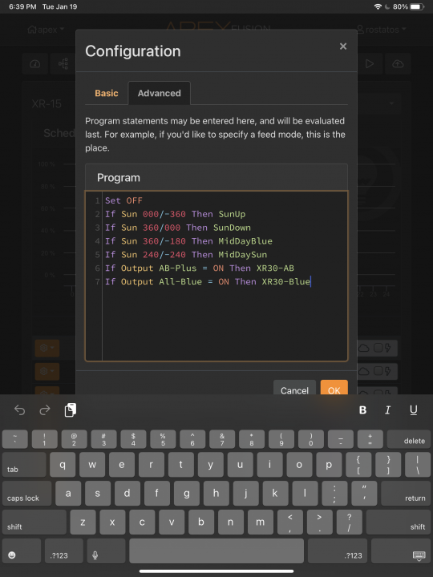Screen dimensions: 433x577
Task: Click 'AB-Plus' output name on line 6
Action: (x=177, y=268)
